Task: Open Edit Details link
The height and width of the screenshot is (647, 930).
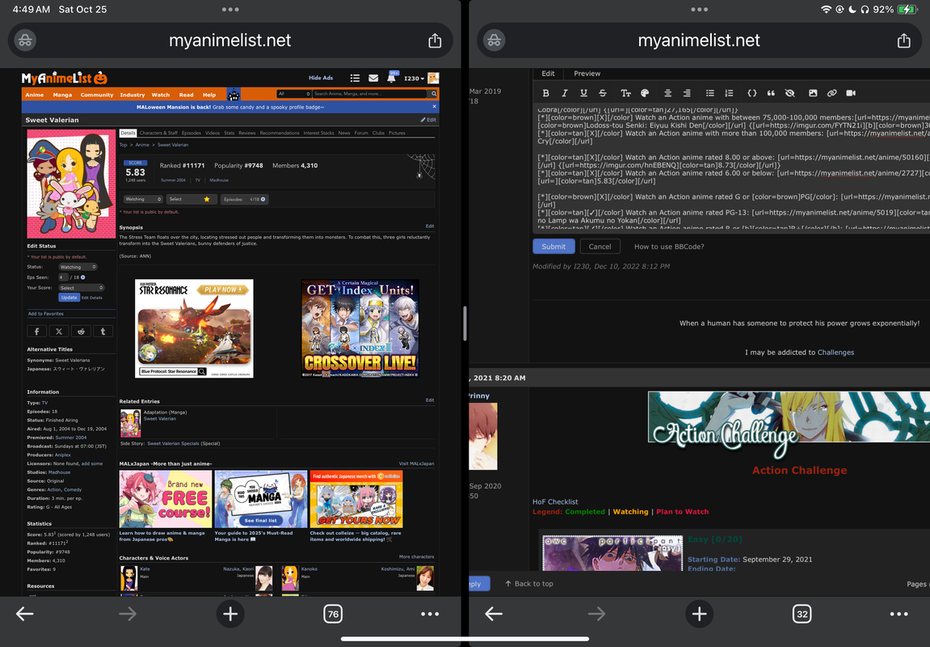Action: tap(92, 298)
